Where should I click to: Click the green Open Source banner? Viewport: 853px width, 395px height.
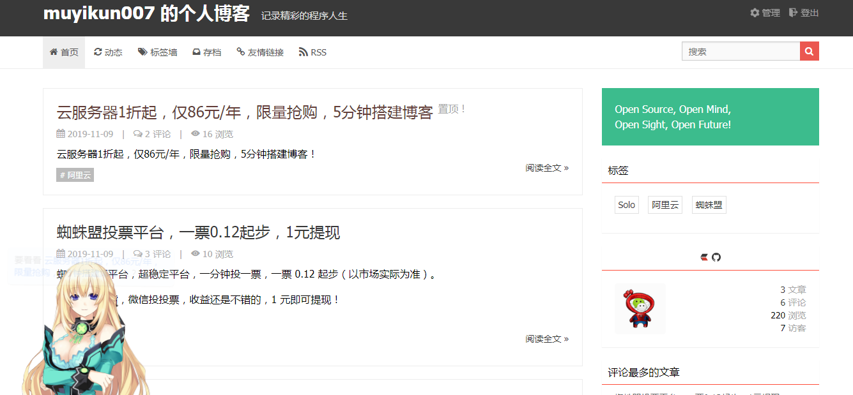click(x=711, y=117)
